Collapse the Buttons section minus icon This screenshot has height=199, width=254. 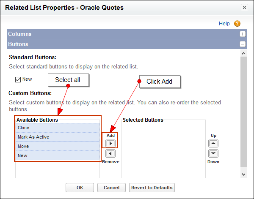tap(243, 44)
